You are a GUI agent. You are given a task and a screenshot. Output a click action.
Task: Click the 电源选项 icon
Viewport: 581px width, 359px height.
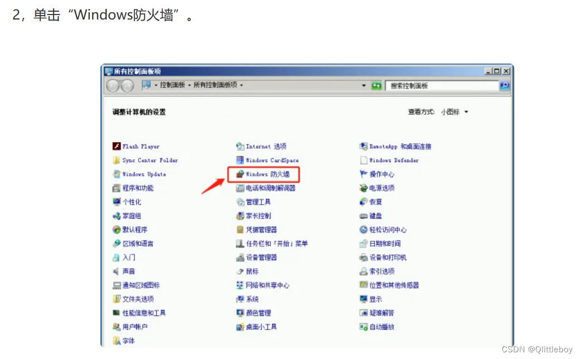tap(364, 188)
